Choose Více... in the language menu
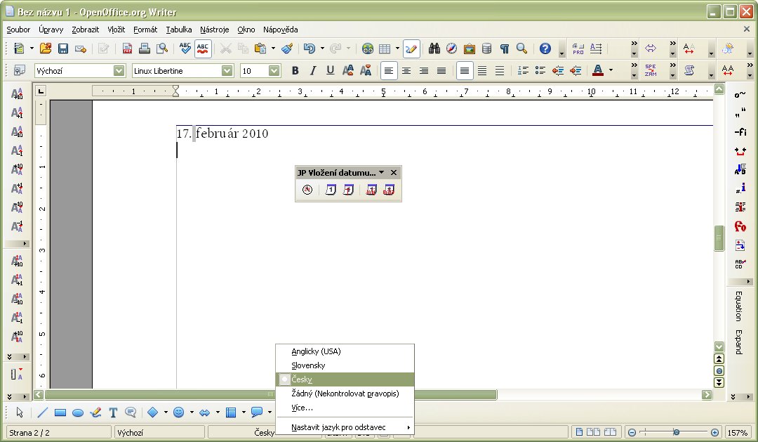Screen dimensions: 758x442 [x=345, y=408]
